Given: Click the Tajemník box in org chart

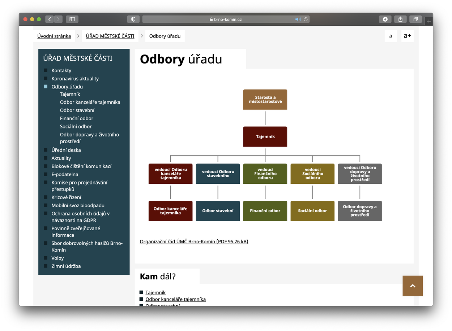Looking at the screenshot, I should point(265,136).
